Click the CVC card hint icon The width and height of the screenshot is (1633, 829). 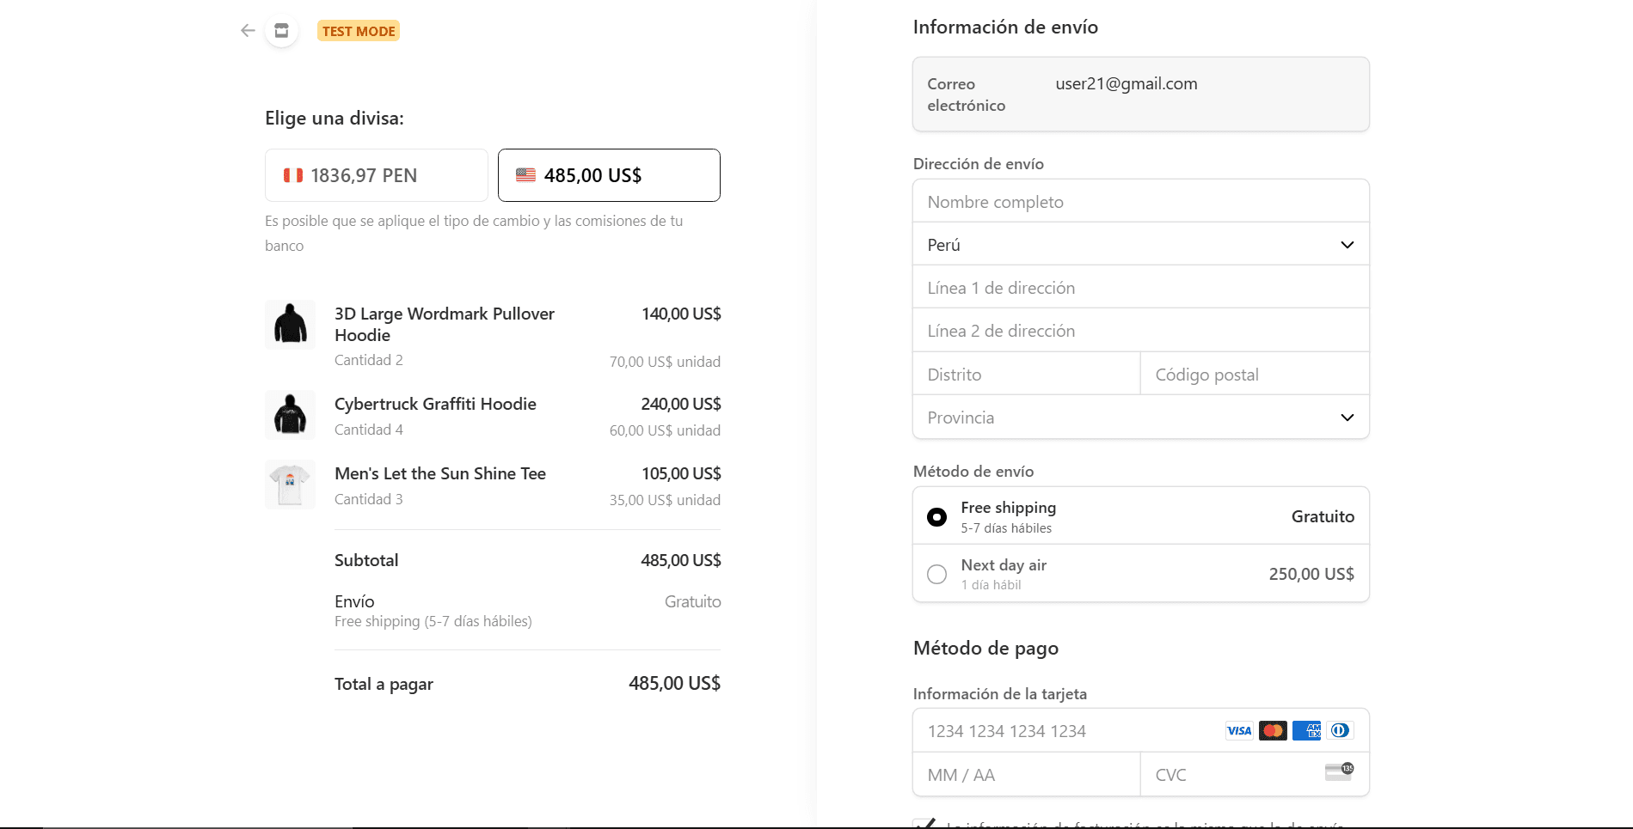[x=1338, y=771]
